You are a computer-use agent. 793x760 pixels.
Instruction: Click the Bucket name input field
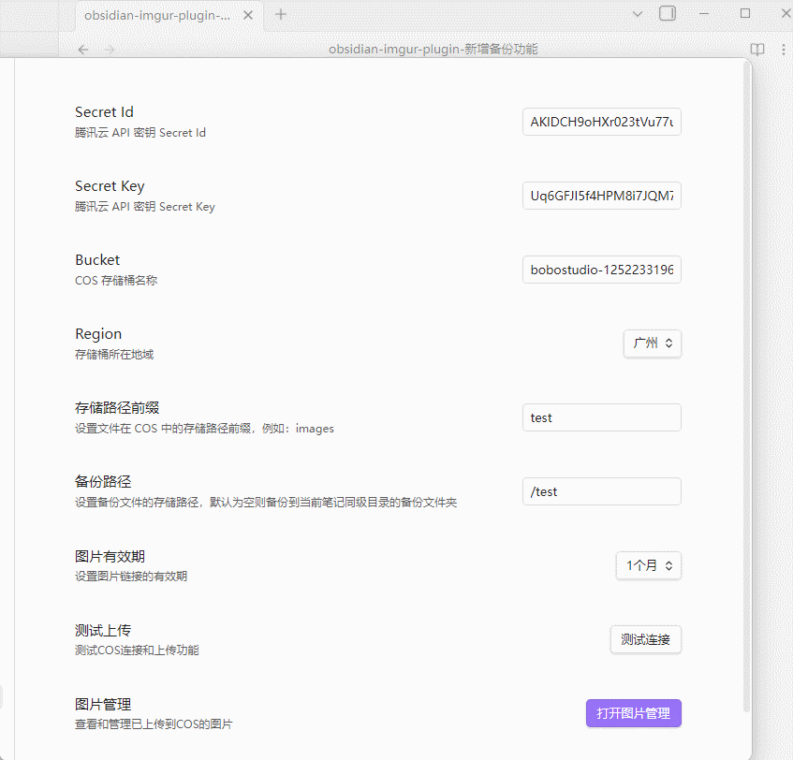click(601, 270)
